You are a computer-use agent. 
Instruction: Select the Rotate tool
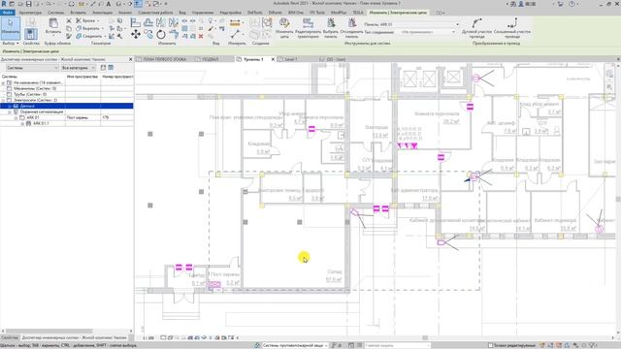tap(161, 35)
